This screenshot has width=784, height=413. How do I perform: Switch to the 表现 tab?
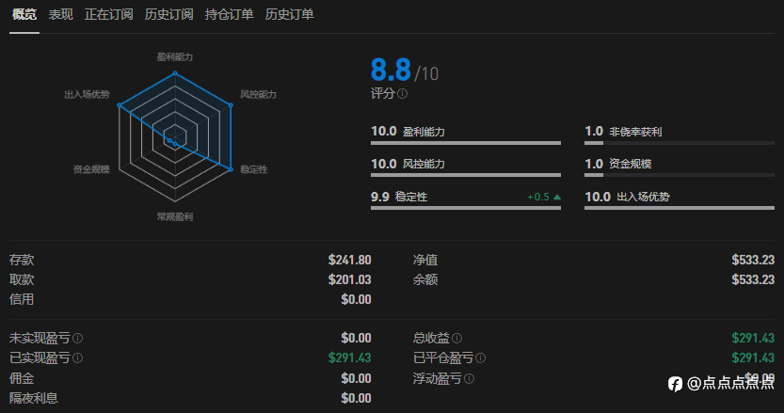[60, 14]
